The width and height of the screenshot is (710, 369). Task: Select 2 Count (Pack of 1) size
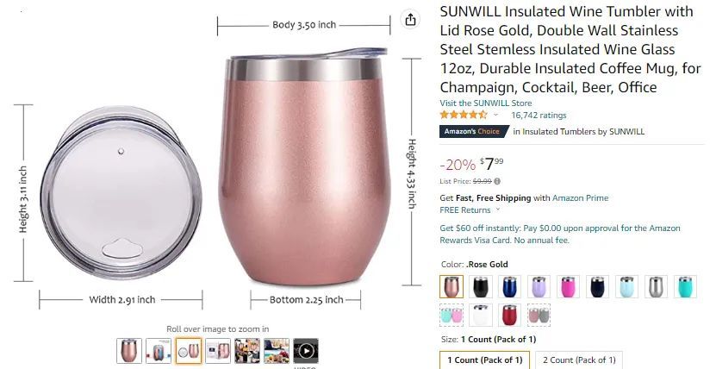tap(579, 360)
